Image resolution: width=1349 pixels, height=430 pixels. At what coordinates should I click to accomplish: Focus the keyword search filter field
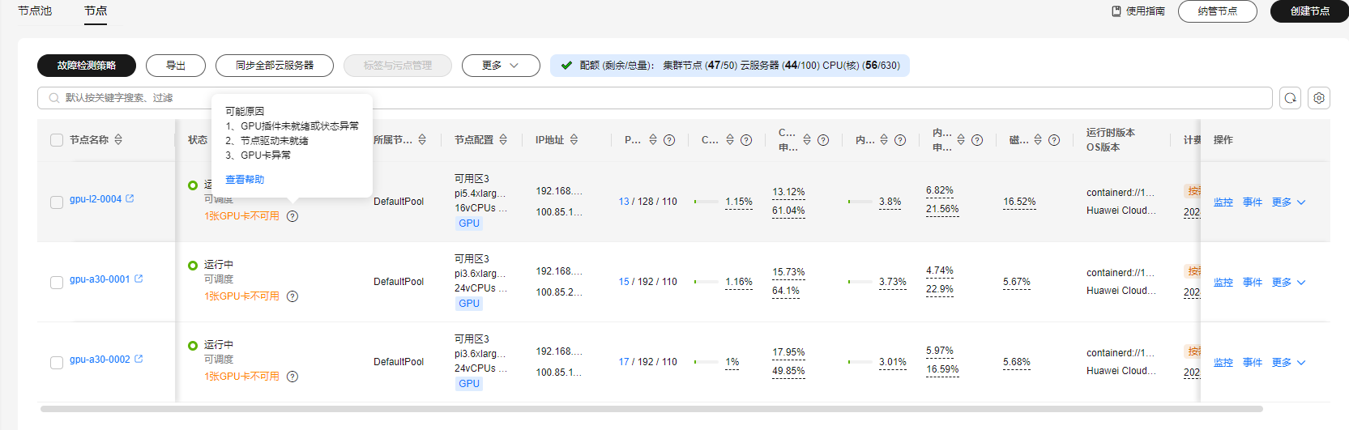[655, 98]
